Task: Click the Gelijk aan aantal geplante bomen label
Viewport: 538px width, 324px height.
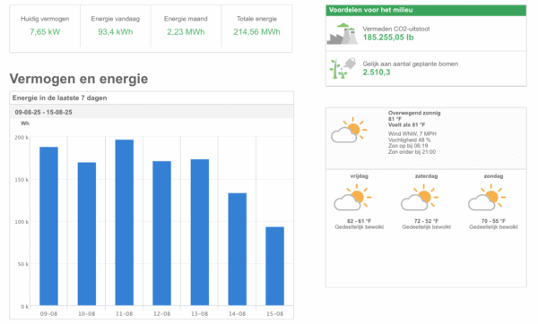Action: pos(411,64)
